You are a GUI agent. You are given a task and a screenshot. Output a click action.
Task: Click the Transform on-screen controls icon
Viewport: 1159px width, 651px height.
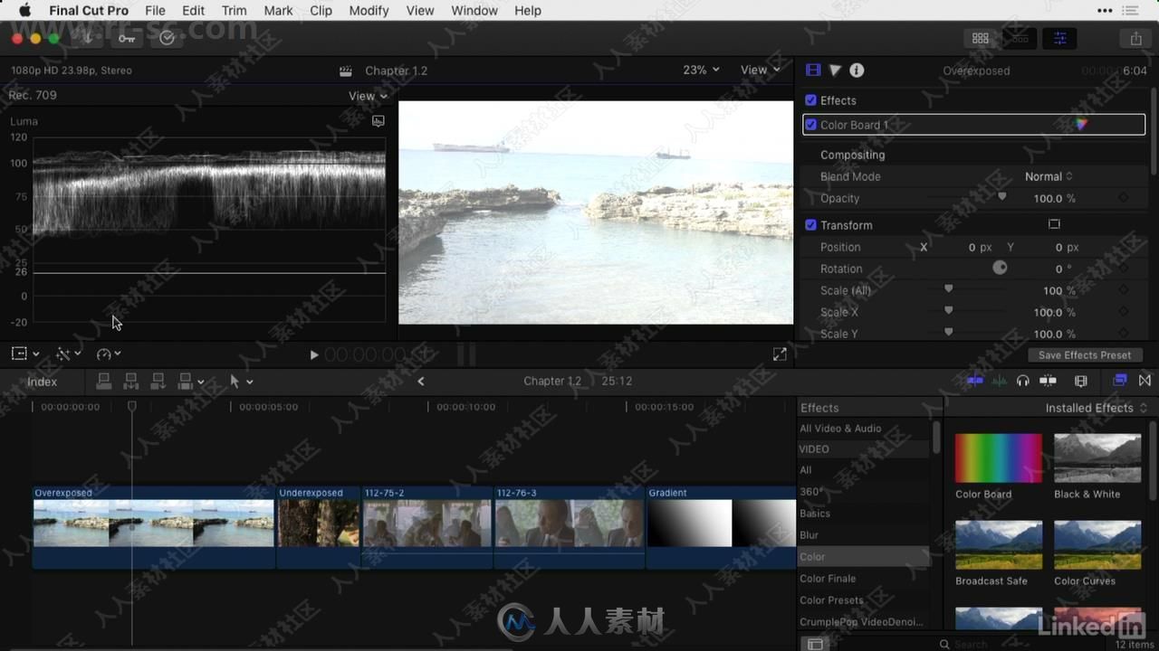[x=1054, y=224]
